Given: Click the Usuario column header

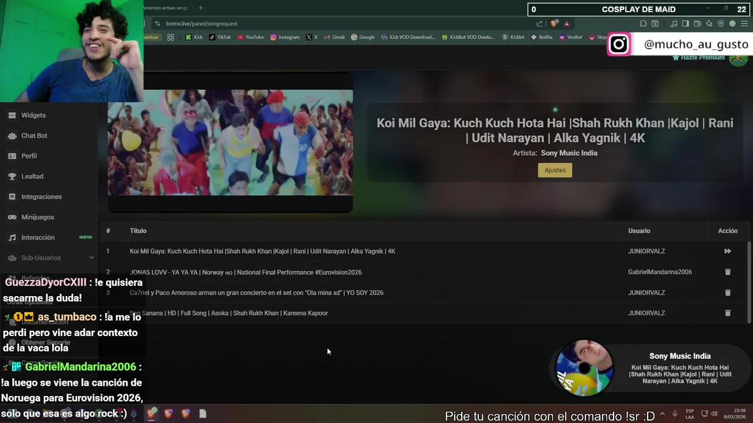Looking at the screenshot, I should pos(639,231).
